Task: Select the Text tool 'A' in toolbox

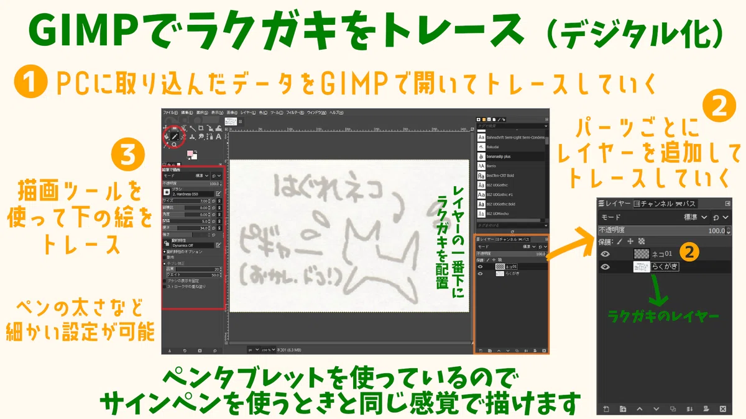Action: [x=218, y=137]
